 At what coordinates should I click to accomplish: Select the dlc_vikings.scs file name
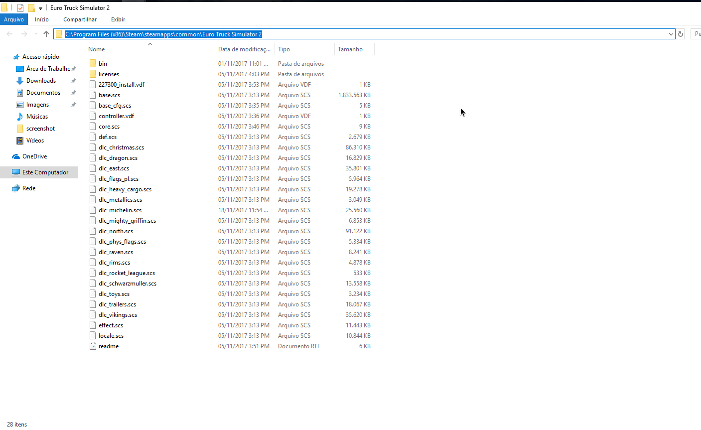[x=118, y=314]
